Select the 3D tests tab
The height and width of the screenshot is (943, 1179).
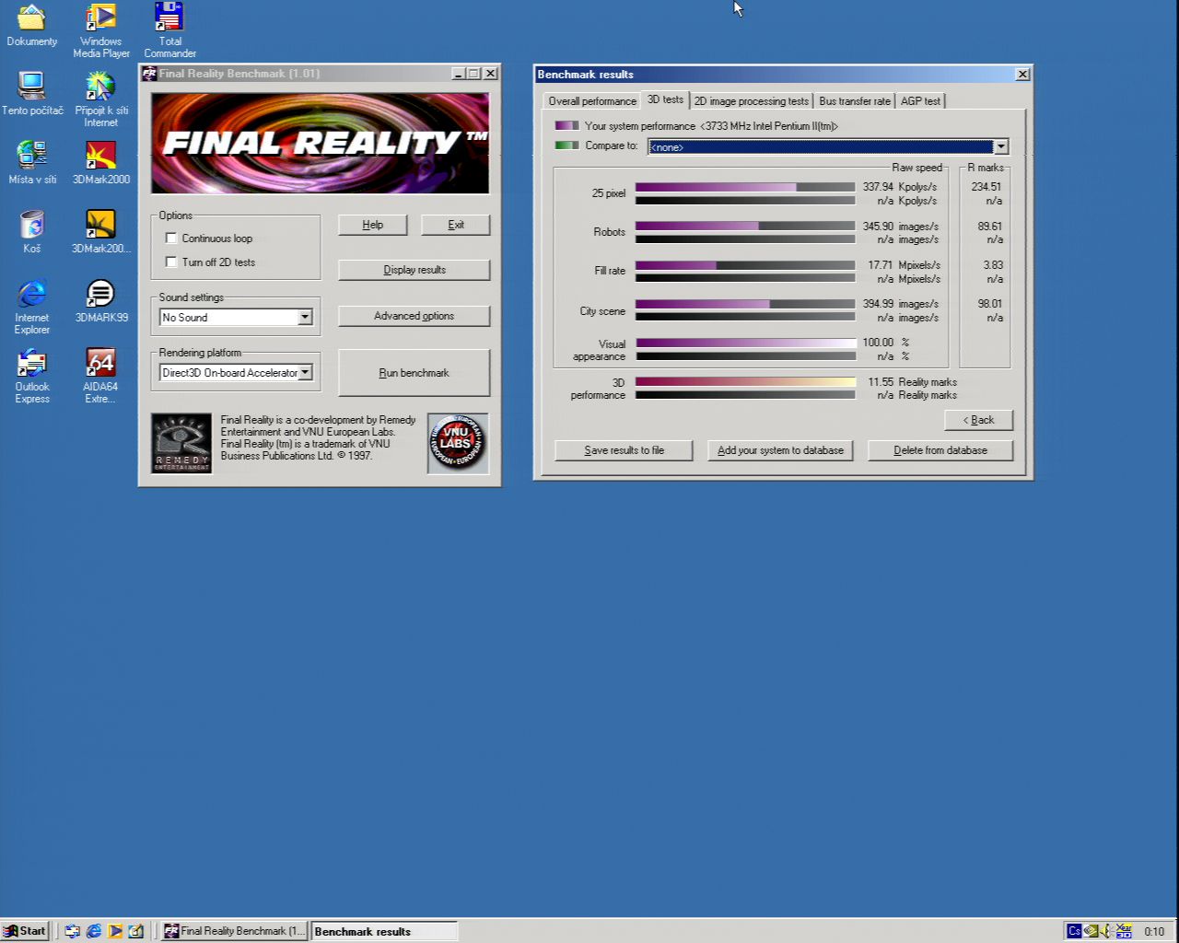click(665, 99)
